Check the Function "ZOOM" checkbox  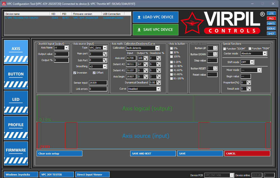[x=225, y=49]
